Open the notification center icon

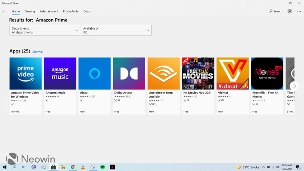pos(298,167)
